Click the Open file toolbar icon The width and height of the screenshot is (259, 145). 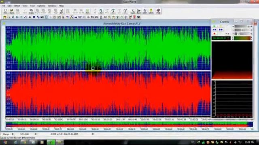click(12, 11)
